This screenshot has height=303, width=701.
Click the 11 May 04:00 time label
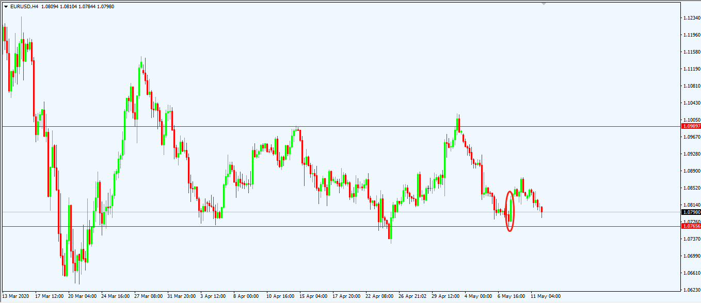tap(546, 296)
